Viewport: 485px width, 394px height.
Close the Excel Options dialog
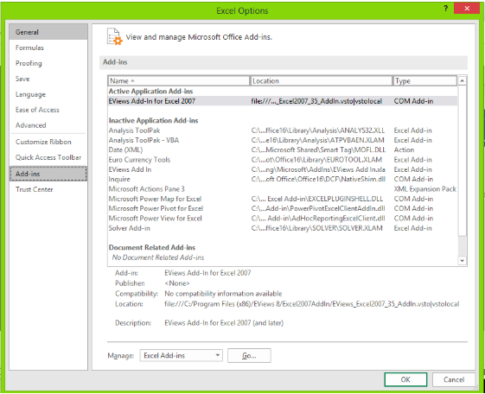click(467, 9)
